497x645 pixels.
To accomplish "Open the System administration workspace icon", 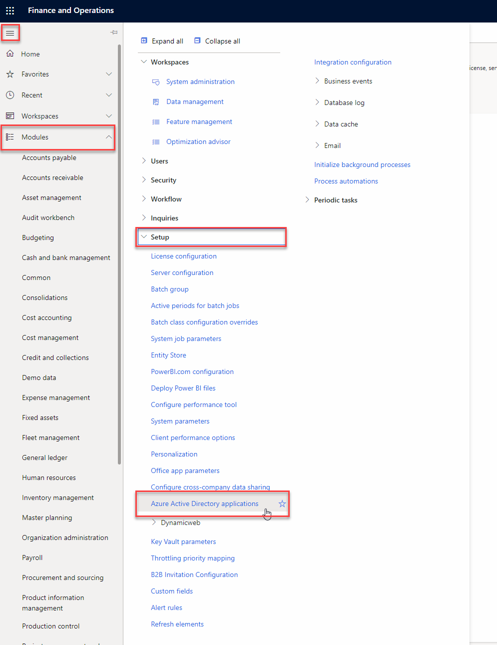I will pyautogui.click(x=156, y=82).
